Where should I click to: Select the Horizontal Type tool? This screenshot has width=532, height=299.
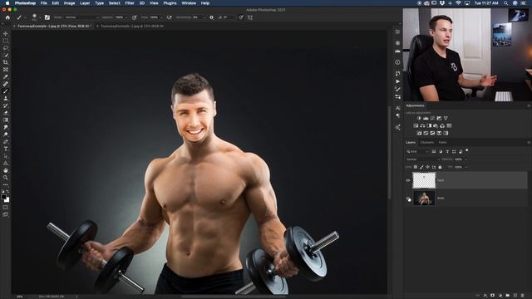[x=6, y=149]
